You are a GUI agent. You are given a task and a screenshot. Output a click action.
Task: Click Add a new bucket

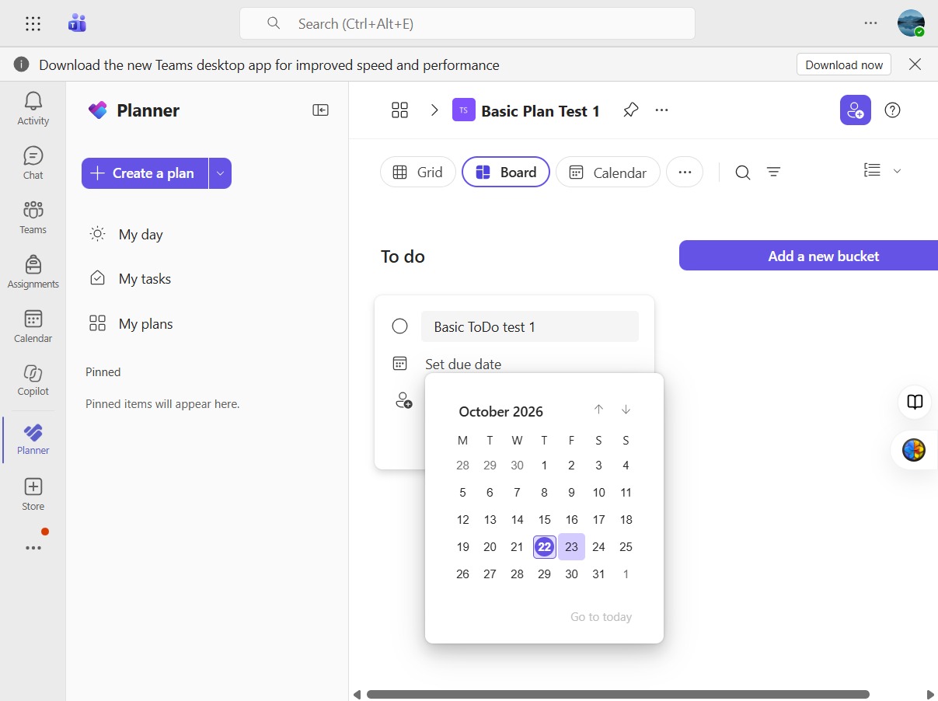pos(809,256)
